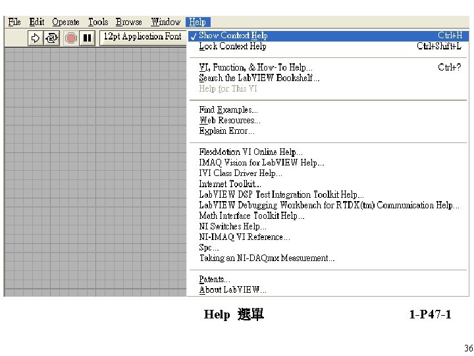Open the Edit menu
This screenshot has width=474, height=356.
(x=37, y=22)
